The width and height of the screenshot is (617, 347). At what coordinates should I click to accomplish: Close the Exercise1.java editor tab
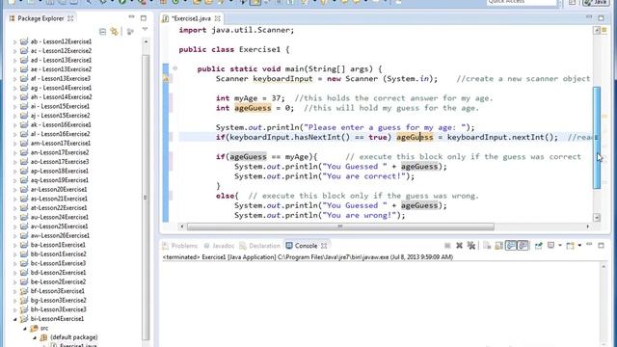218,18
